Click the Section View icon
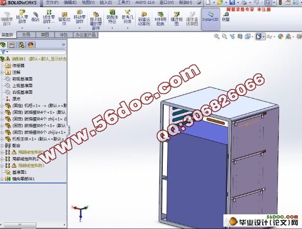This screenshot has height=229, width=302. (240, 36)
